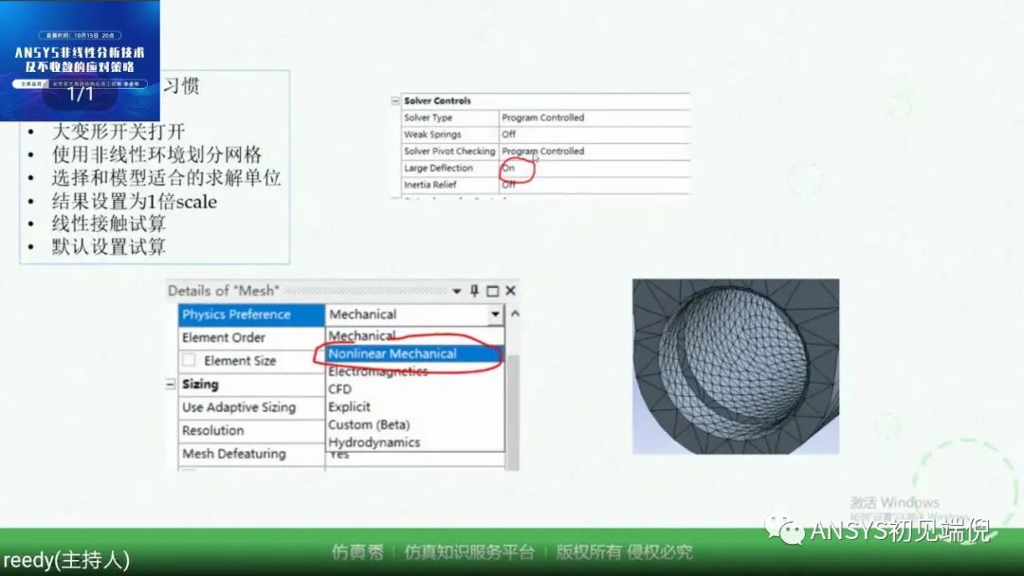Screen dimensions: 1024x576
Task: Select the Element Order row
Action: coord(251,337)
